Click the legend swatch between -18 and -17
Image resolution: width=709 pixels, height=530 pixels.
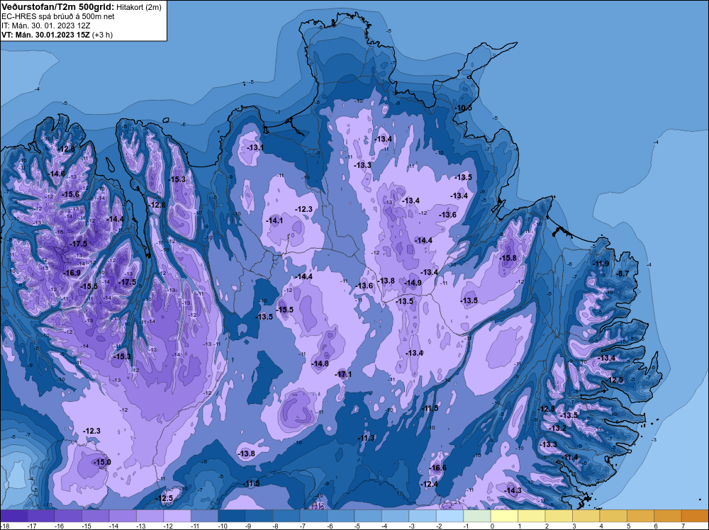pyautogui.click(x=13, y=516)
